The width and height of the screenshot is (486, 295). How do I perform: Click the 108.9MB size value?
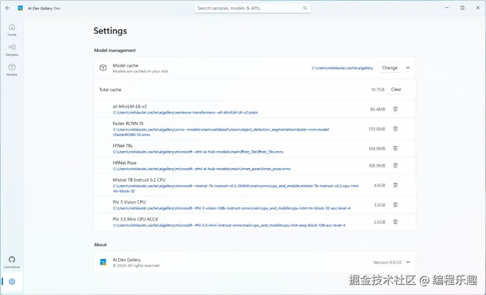coord(377,165)
